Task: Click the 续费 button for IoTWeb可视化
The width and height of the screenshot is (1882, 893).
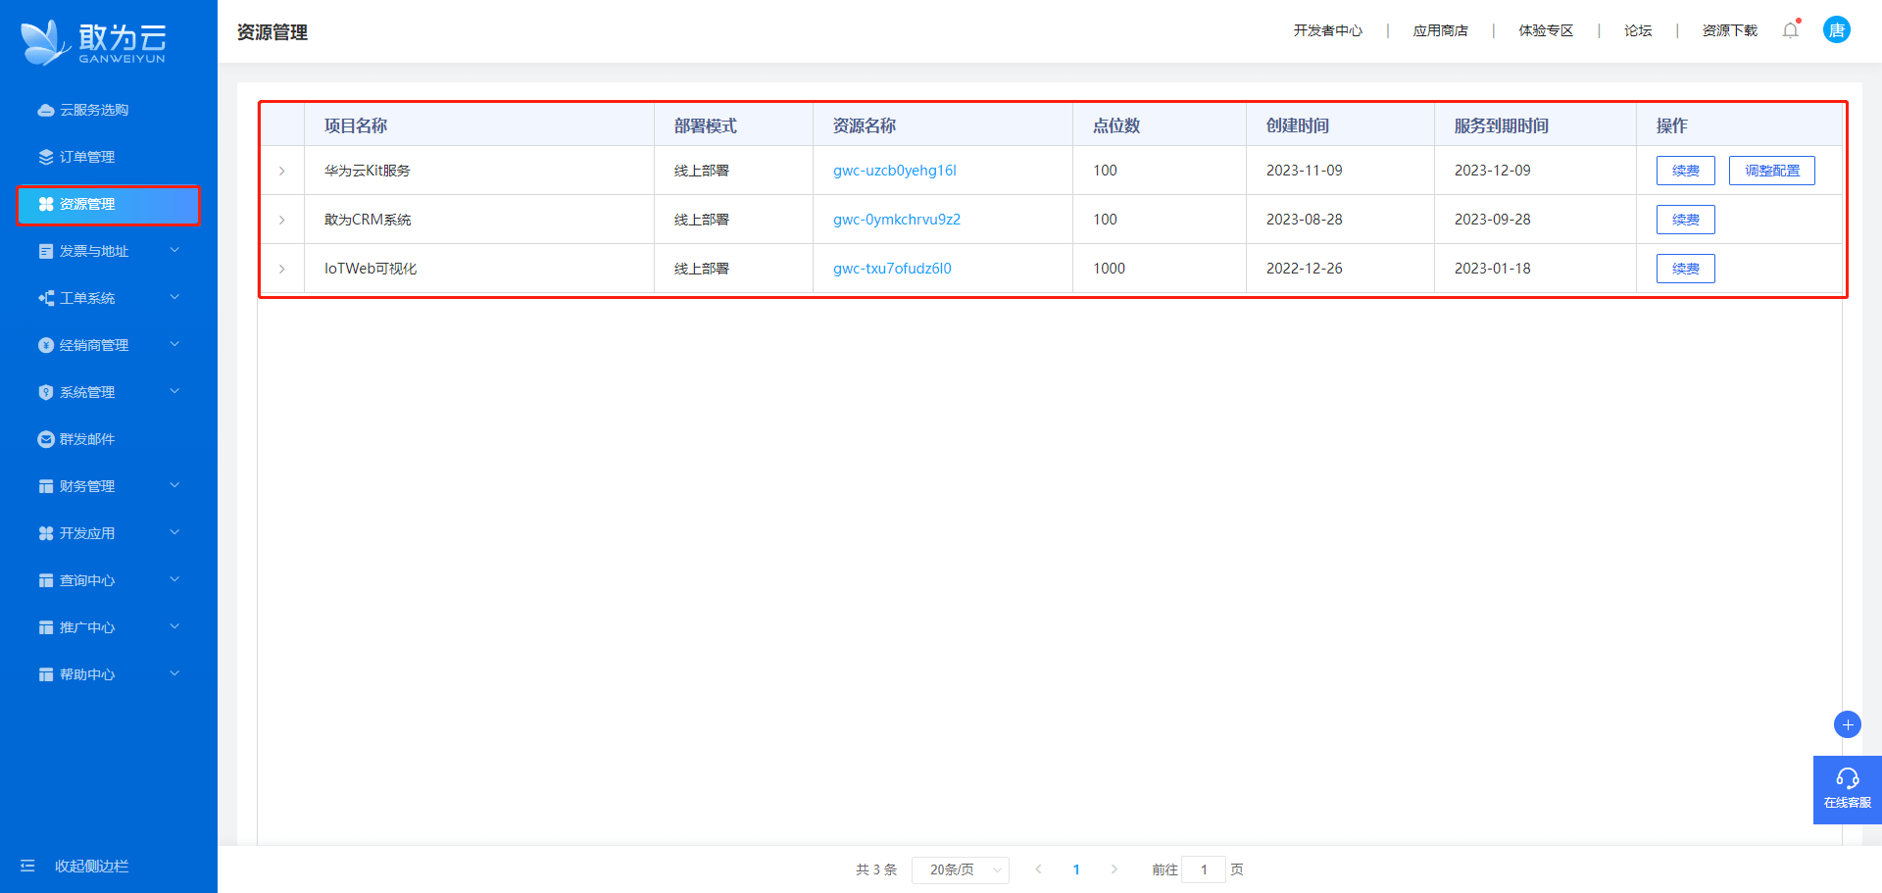Action: [x=1685, y=269]
